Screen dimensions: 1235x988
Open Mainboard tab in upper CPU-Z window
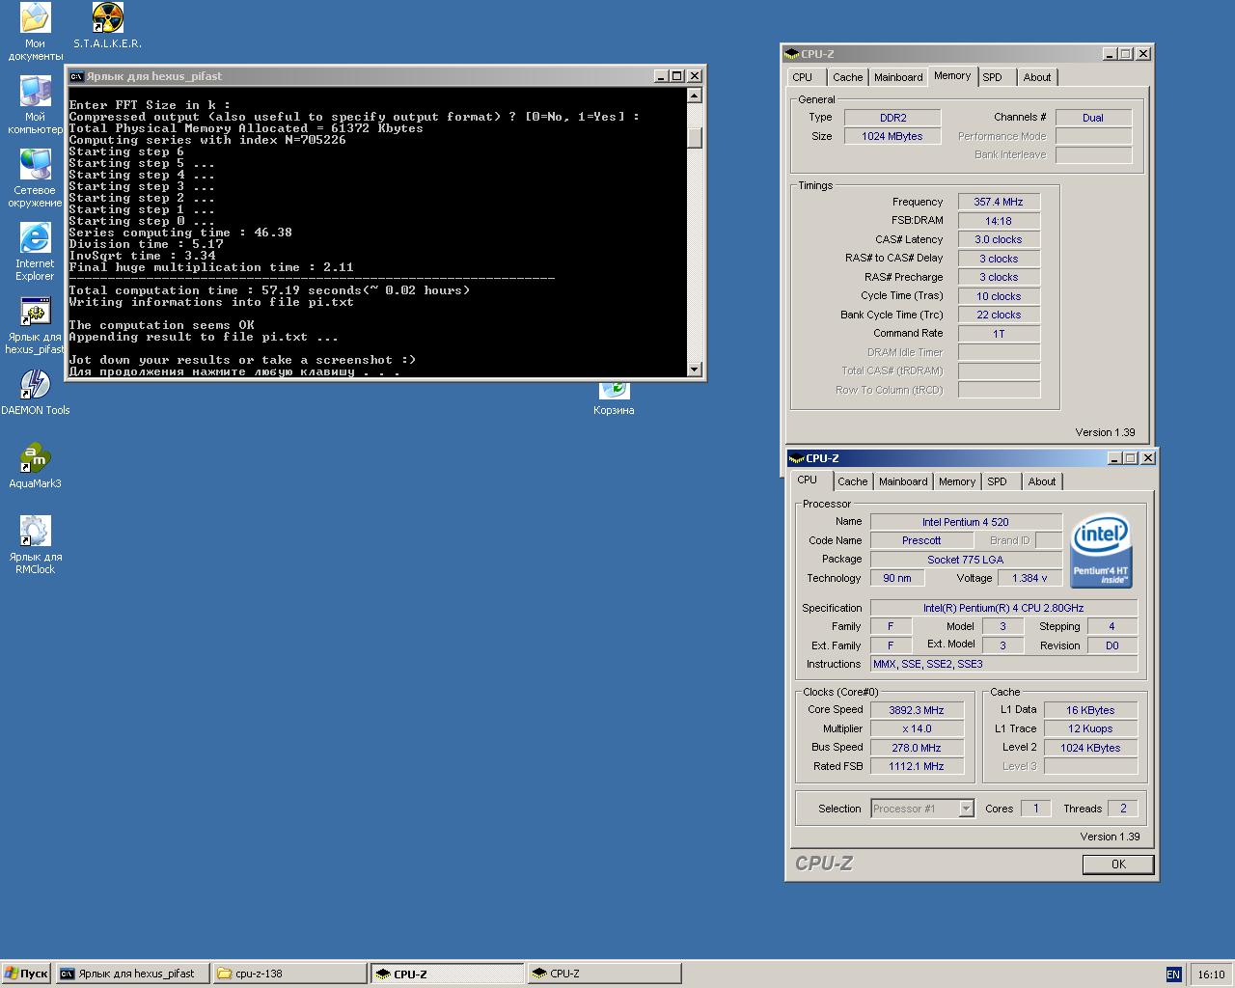coord(898,77)
